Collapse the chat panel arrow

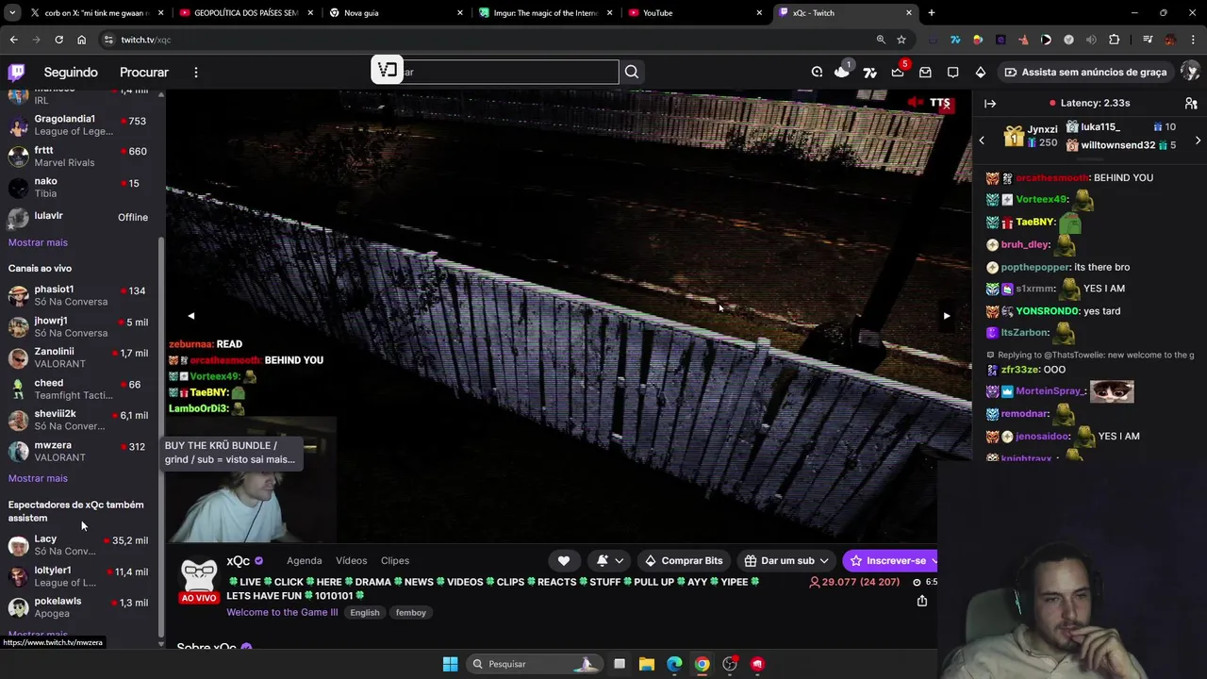(990, 103)
